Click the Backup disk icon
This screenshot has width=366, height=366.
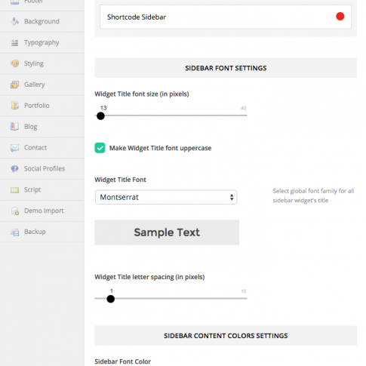tap(14, 232)
